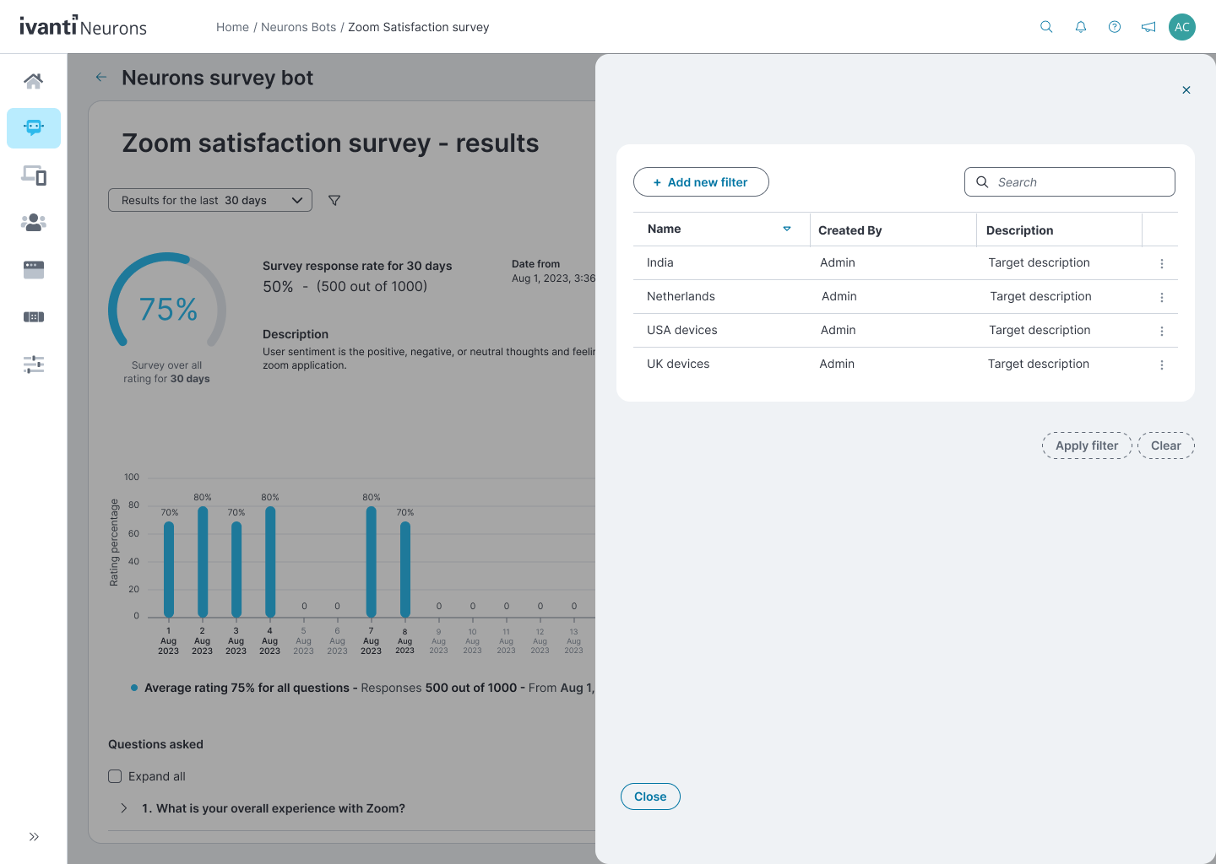Image resolution: width=1216 pixels, height=864 pixels.
Task: Open the Results for the last 30 days dropdown
Action: (210, 200)
